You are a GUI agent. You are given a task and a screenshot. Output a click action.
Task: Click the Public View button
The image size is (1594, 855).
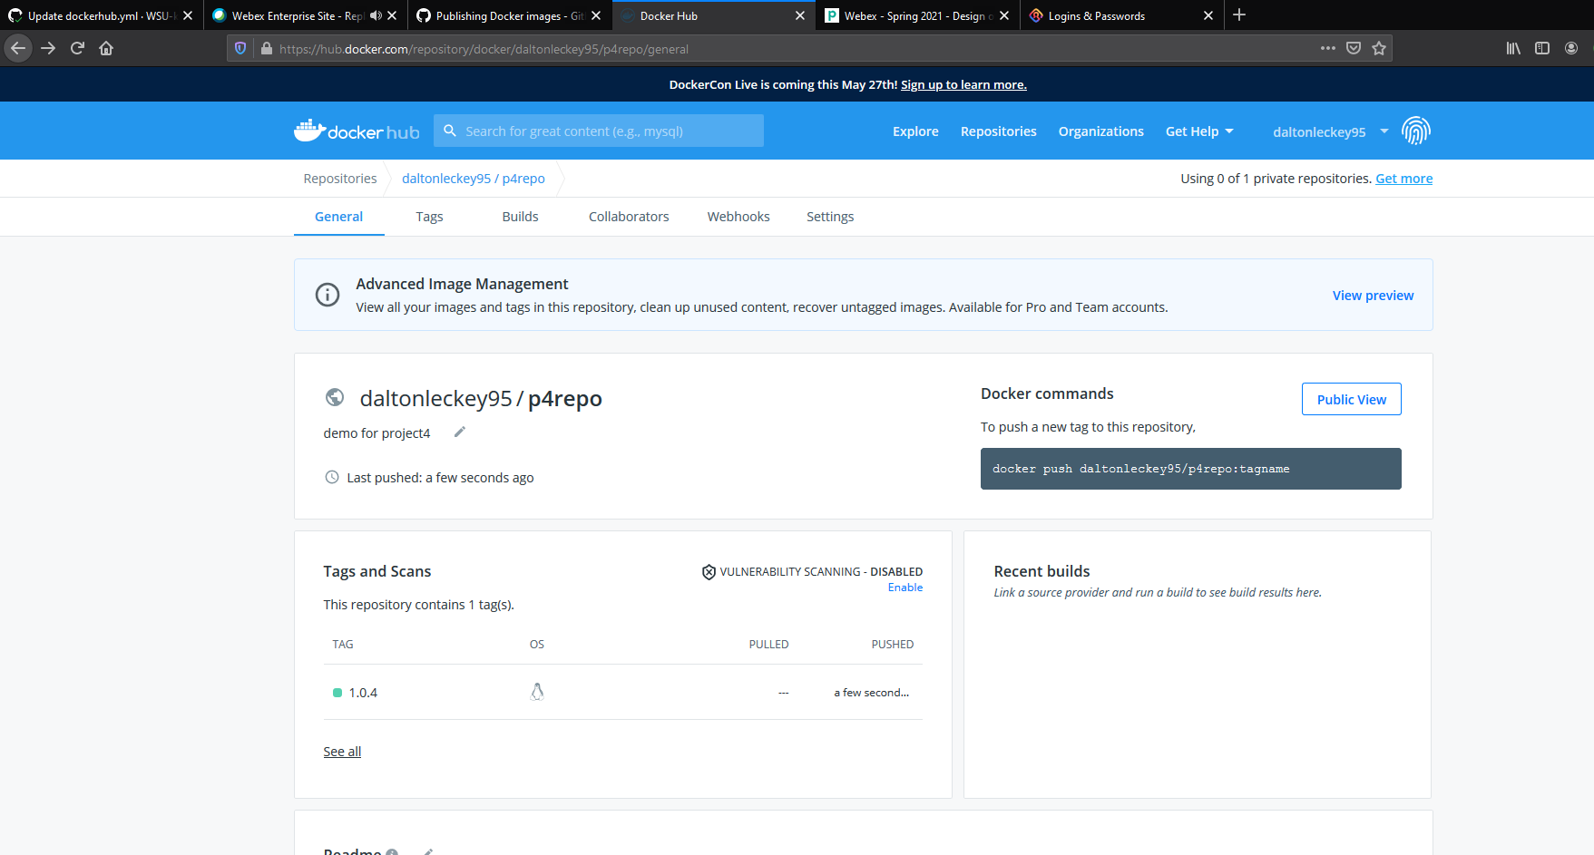click(1351, 399)
